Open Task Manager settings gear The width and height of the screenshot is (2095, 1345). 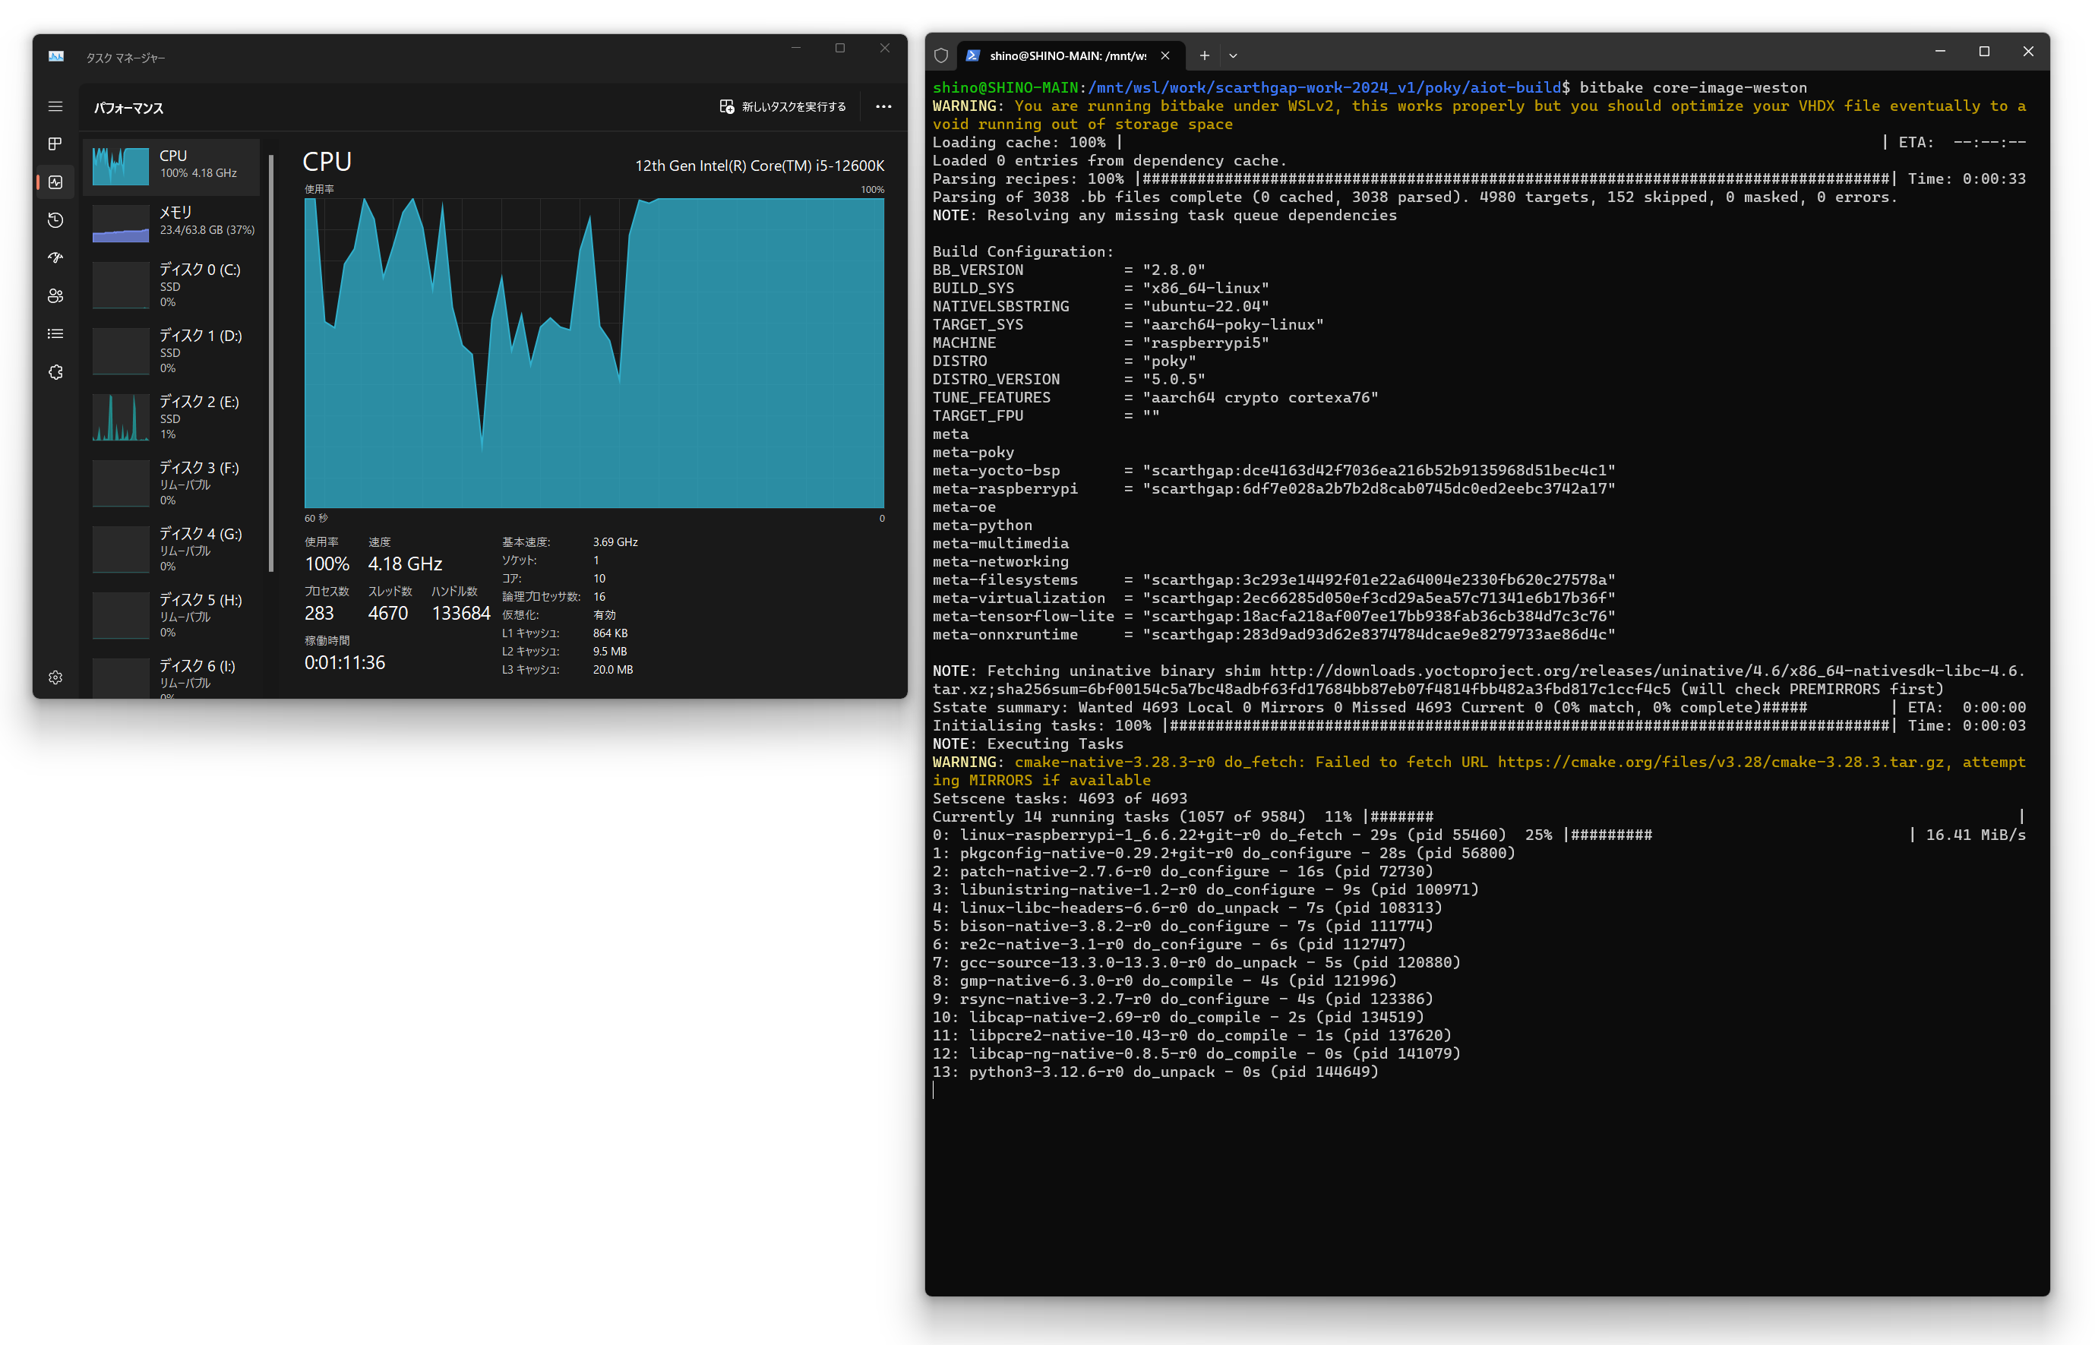(55, 677)
